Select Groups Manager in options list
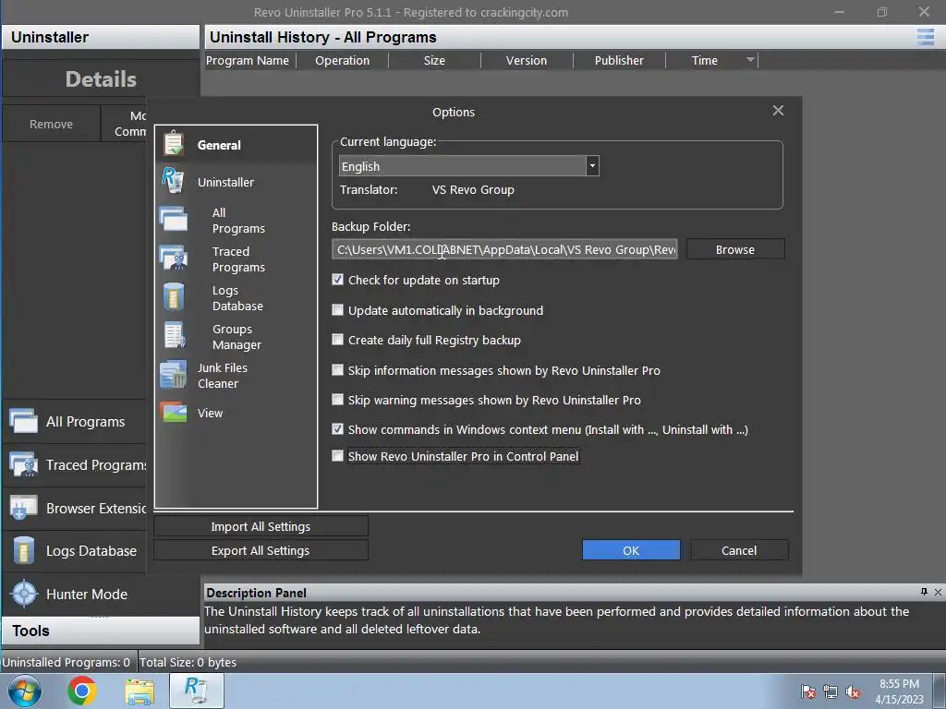The image size is (946, 709). pyautogui.click(x=236, y=336)
